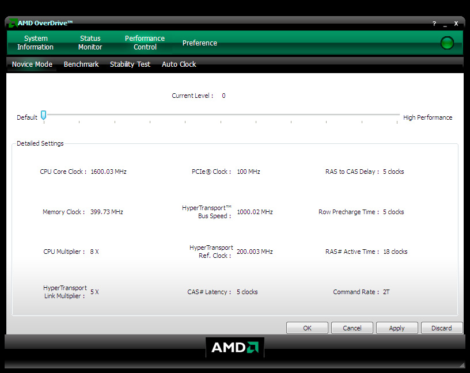The width and height of the screenshot is (470, 373).
Task: Click the slider track's High Performance end
Action: [396, 115]
